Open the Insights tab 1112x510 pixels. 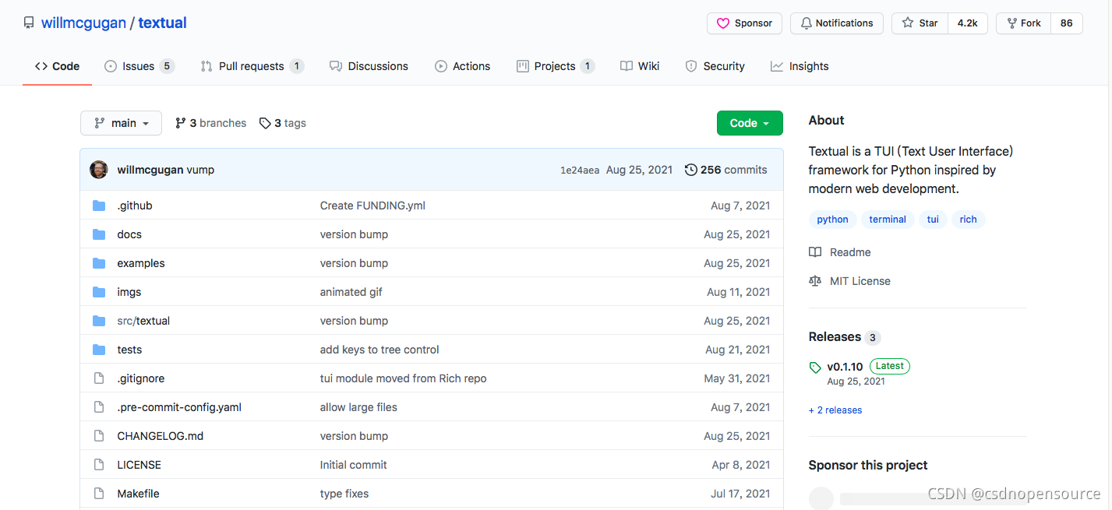click(x=800, y=66)
